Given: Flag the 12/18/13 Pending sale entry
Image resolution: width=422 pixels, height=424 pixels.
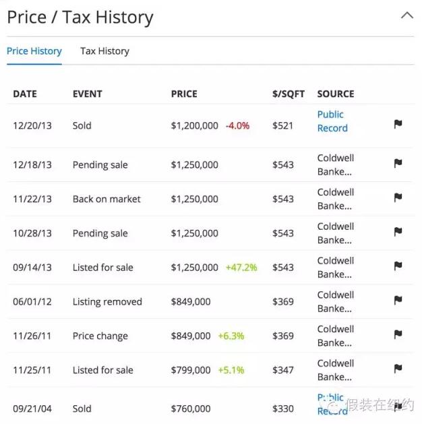Looking at the screenshot, I should 398,163.
